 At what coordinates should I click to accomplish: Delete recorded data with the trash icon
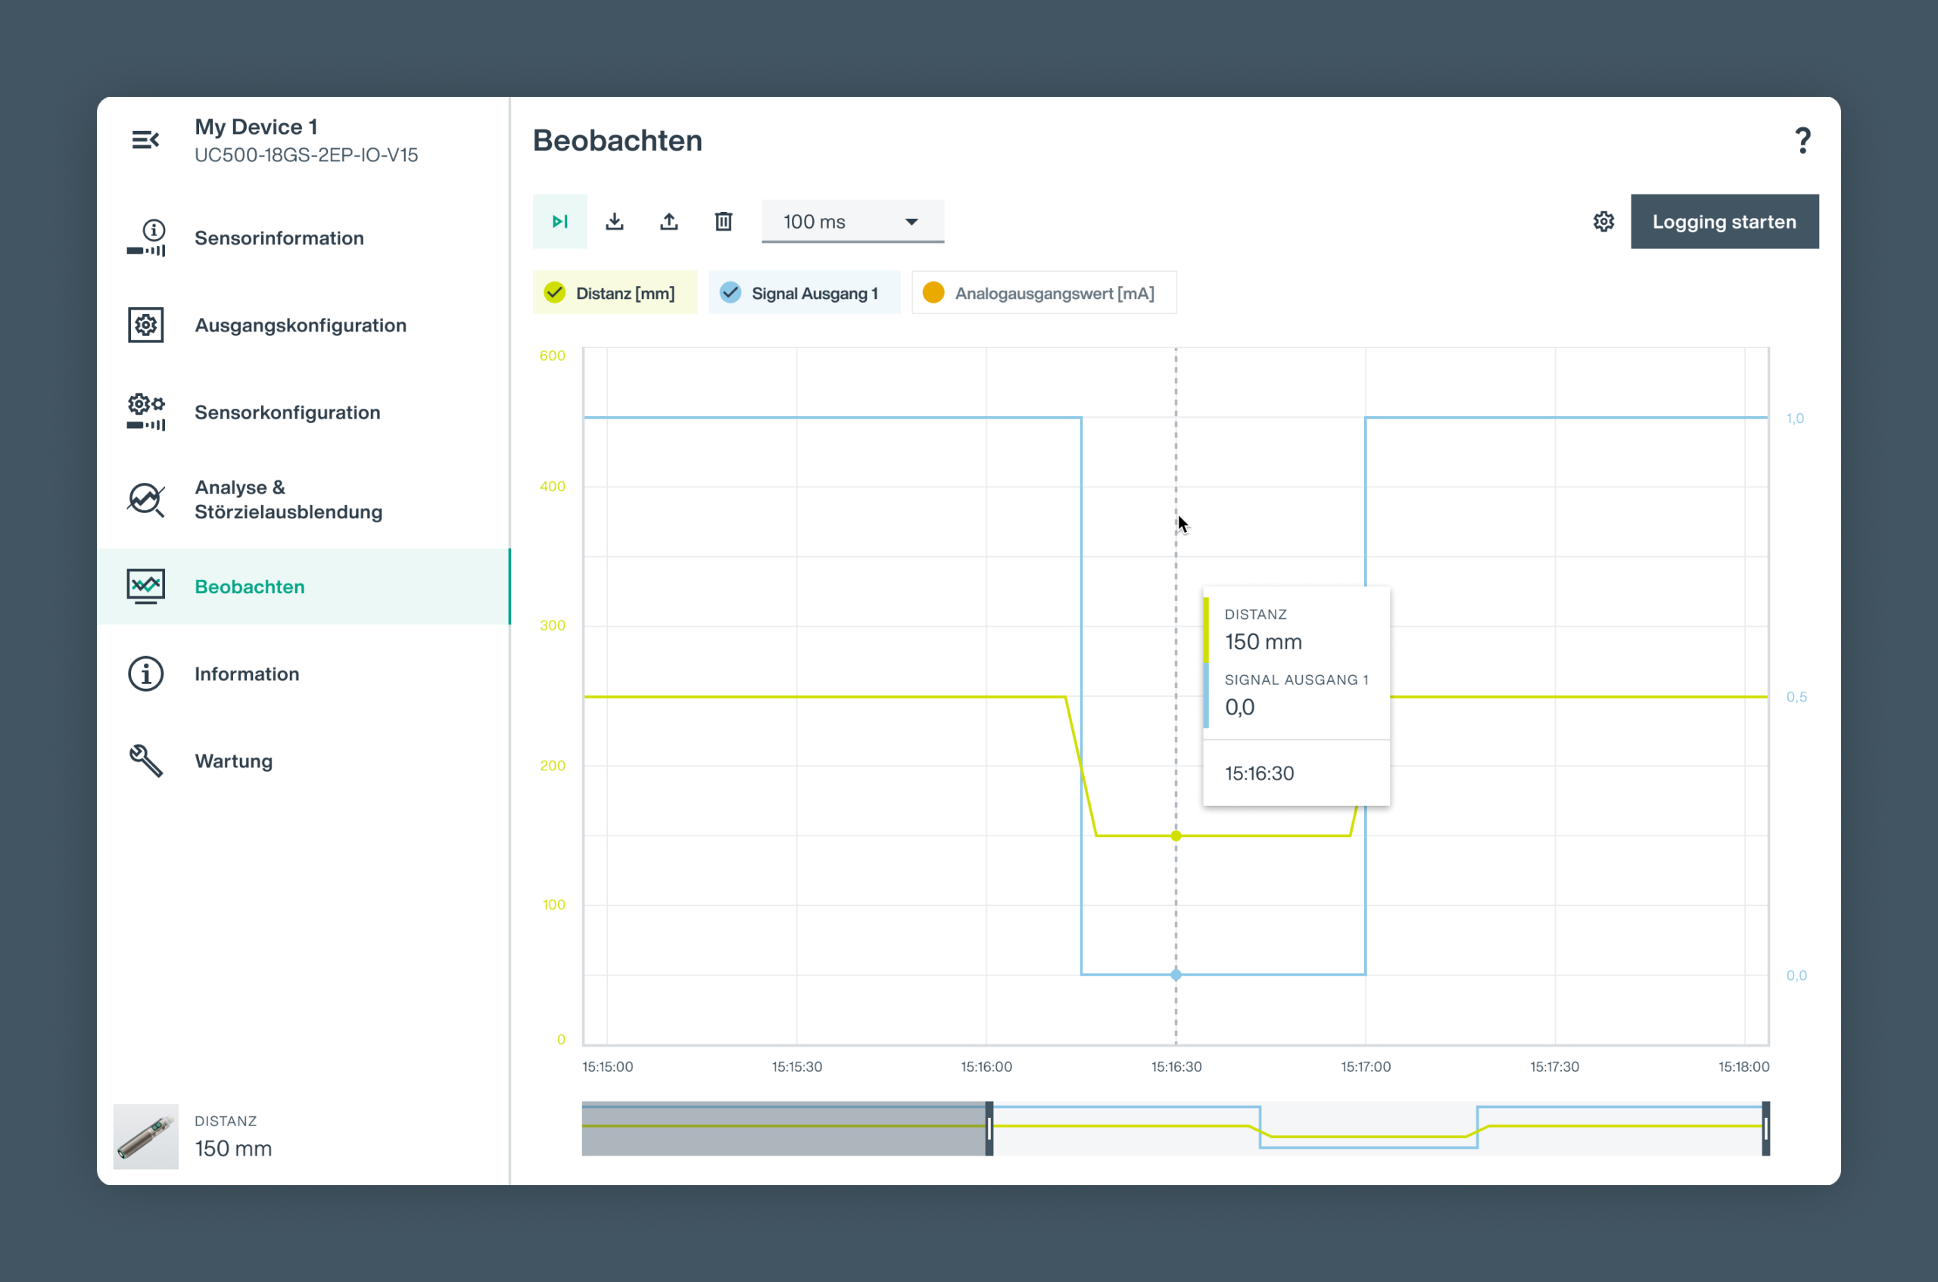(723, 222)
